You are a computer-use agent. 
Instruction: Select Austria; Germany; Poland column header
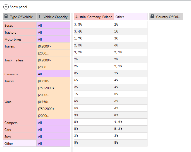94,17
